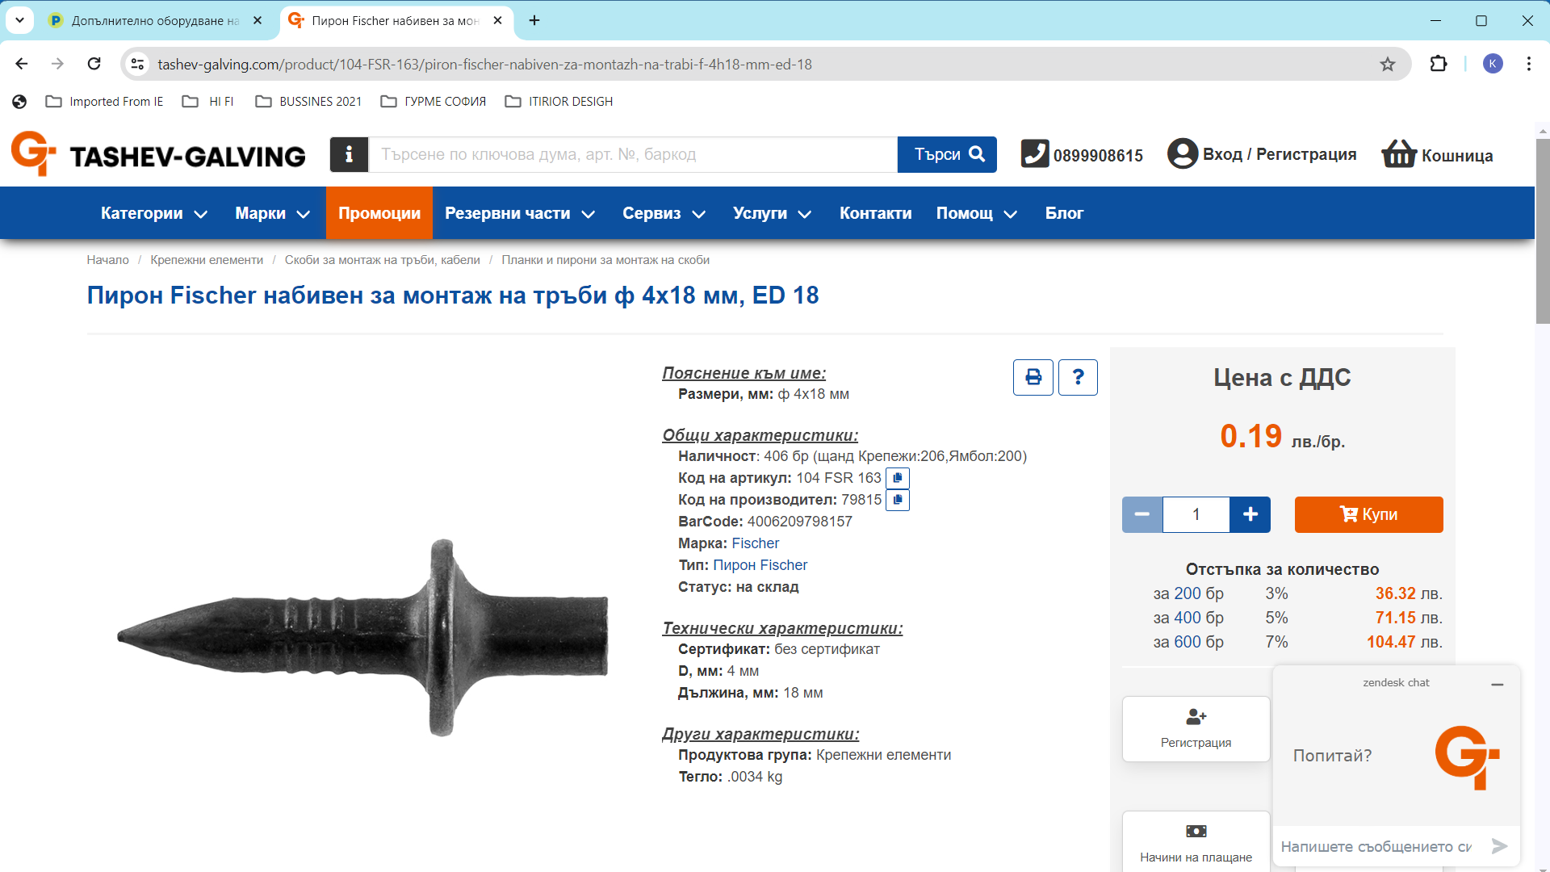This screenshot has width=1550, height=872.
Task: Click the info icon beside search field
Action: (x=349, y=154)
